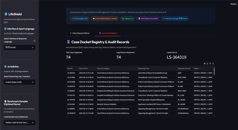Click the globe icon next to Interface & Input Language
This screenshot has width=238, height=130.
[5, 29]
